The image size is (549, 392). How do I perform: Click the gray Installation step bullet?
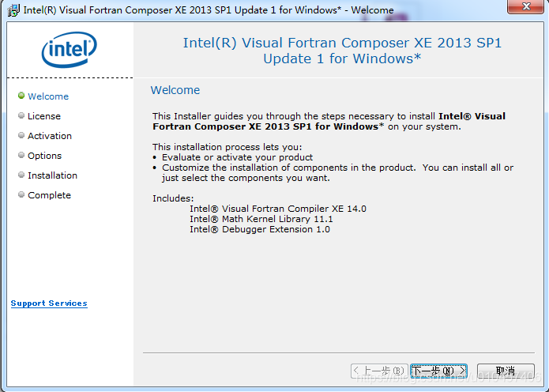click(21, 175)
